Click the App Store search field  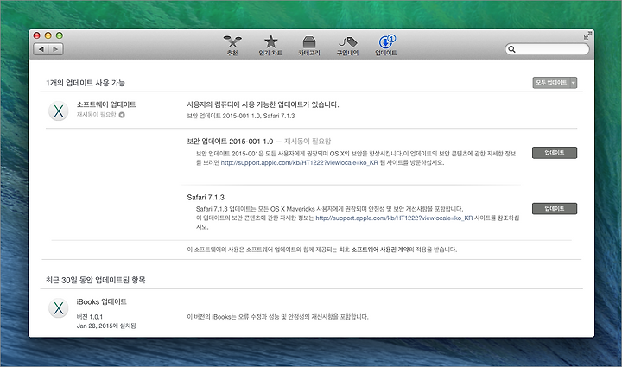547,49
